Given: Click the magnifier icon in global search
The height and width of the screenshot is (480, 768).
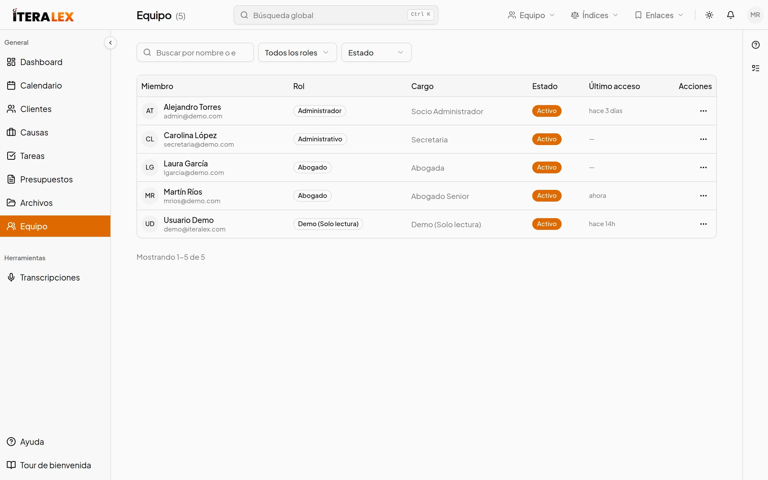Looking at the screenshot, I should tap(244, 15).
